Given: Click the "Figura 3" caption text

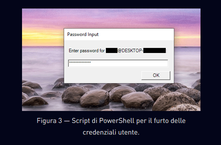Looking at the screenshot, I should (x=49, y=121).
